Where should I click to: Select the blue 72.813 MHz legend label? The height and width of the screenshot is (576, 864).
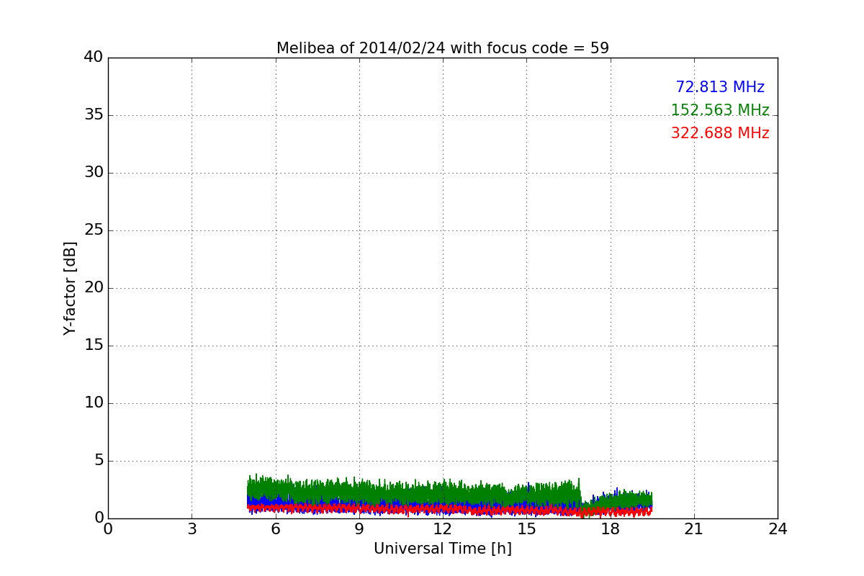pos(720,87)
